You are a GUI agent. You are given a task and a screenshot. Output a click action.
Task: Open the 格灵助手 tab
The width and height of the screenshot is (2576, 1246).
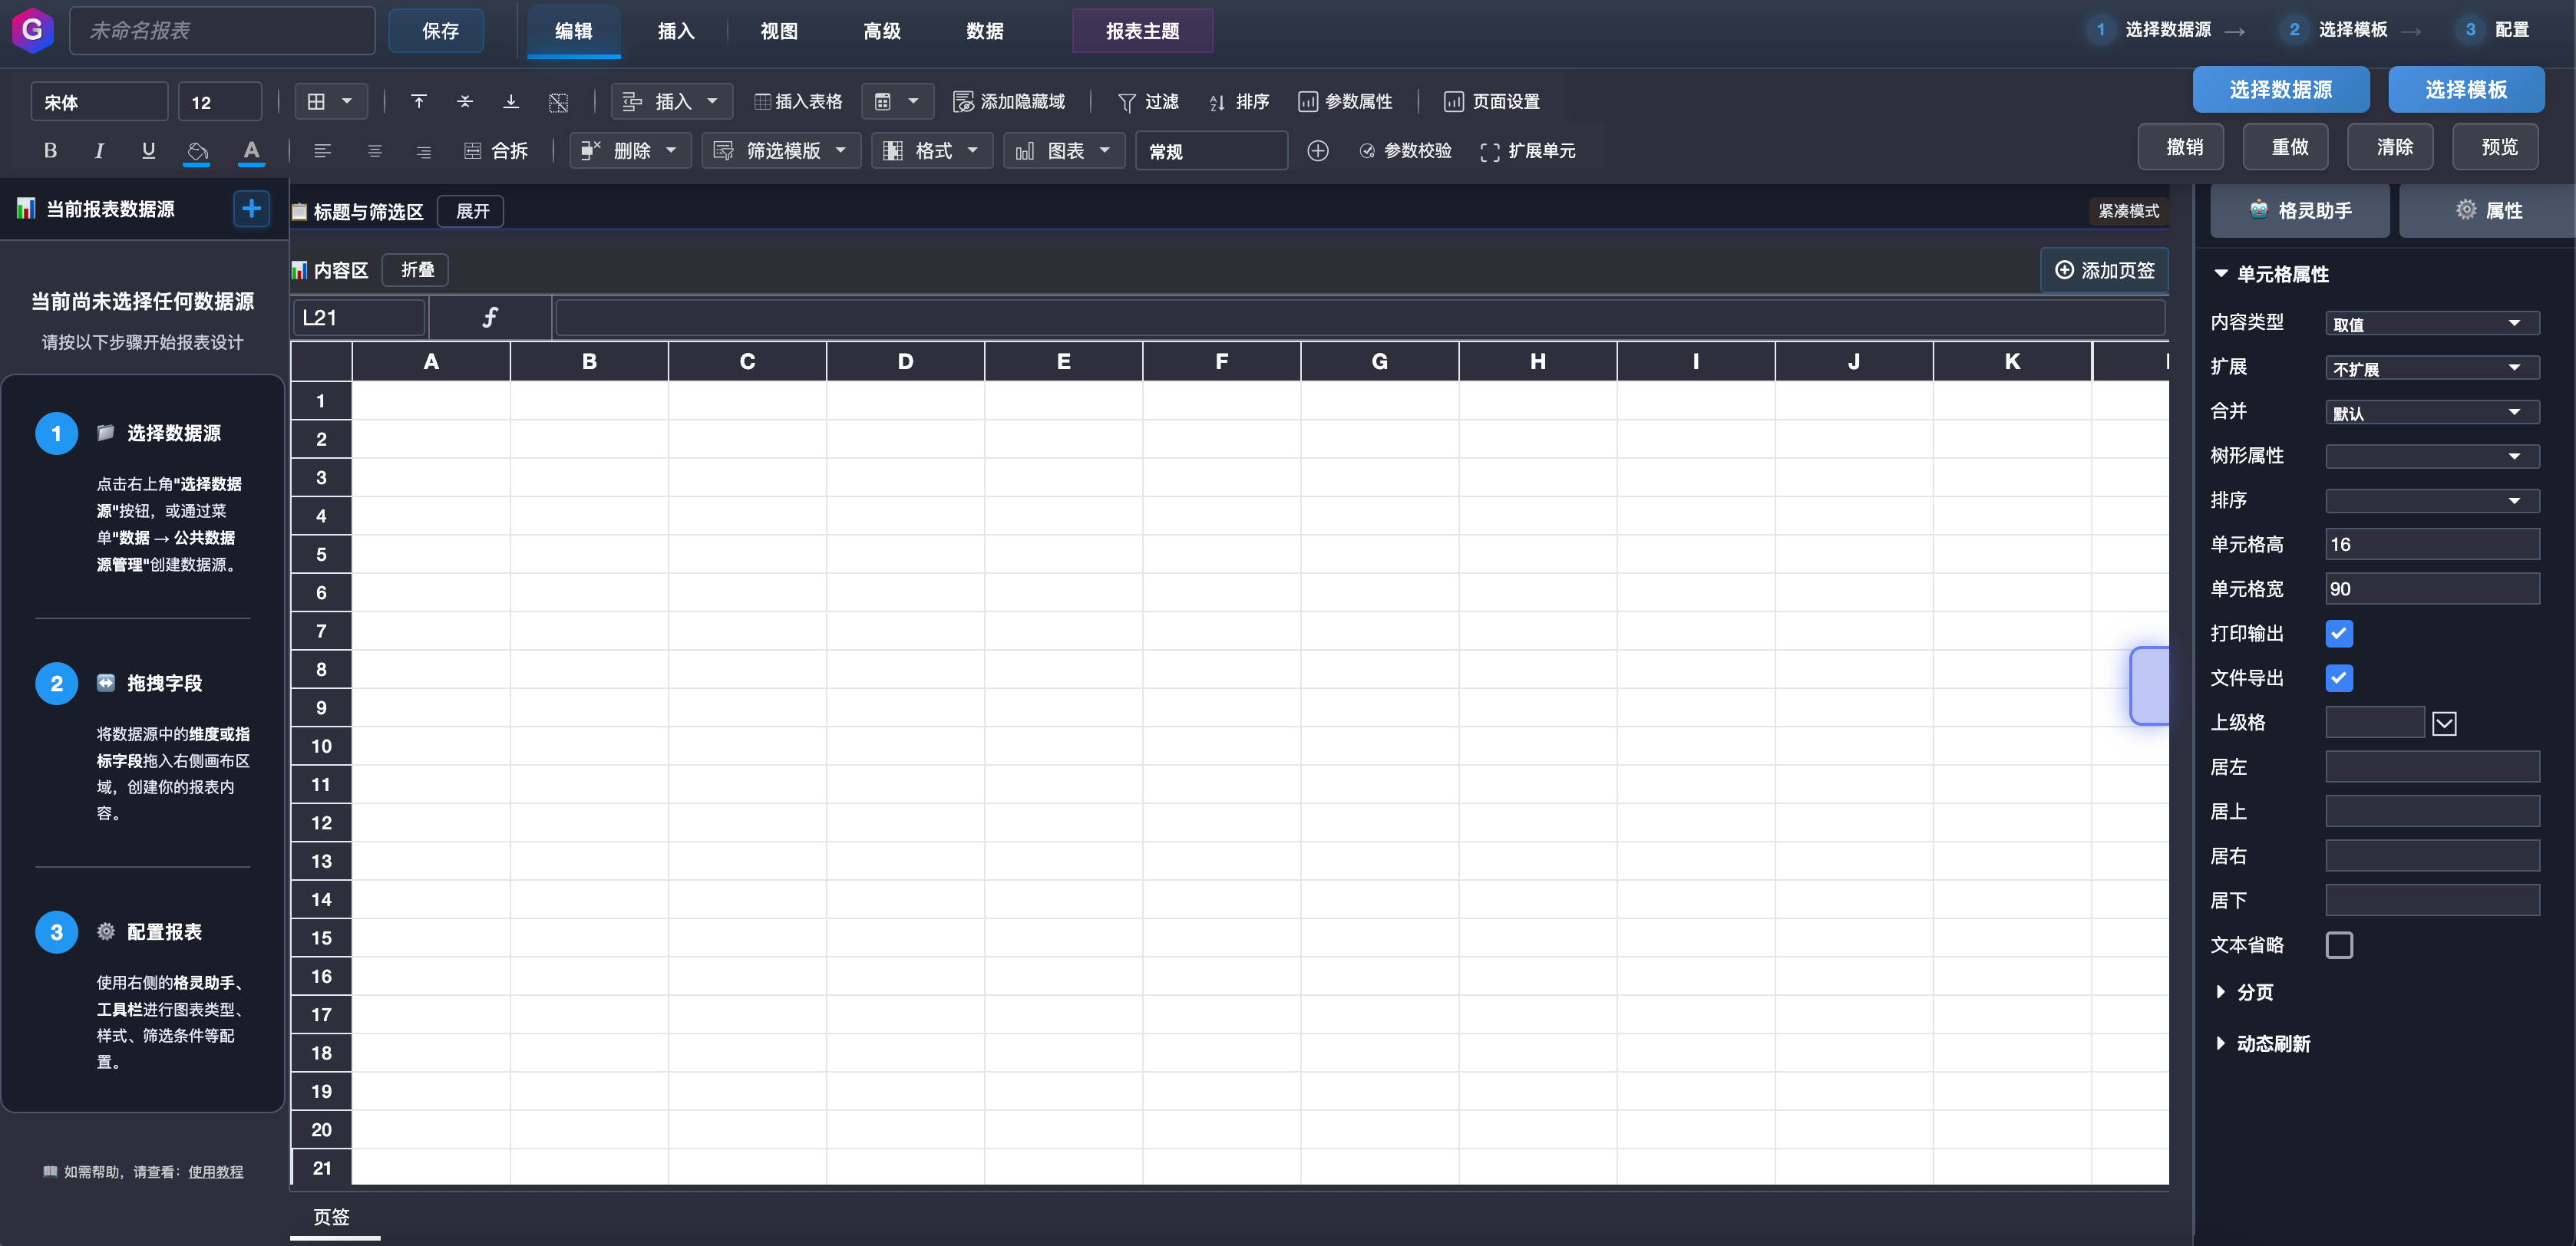point(2299,211)
